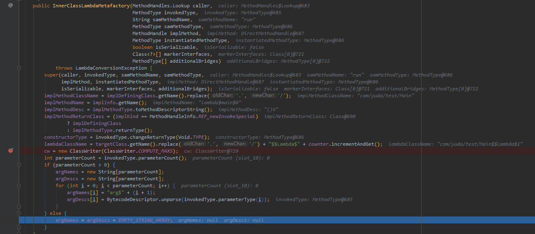
Task: Click the implMethodReturnClass: Class@690 hint
Action: (310, 116)
